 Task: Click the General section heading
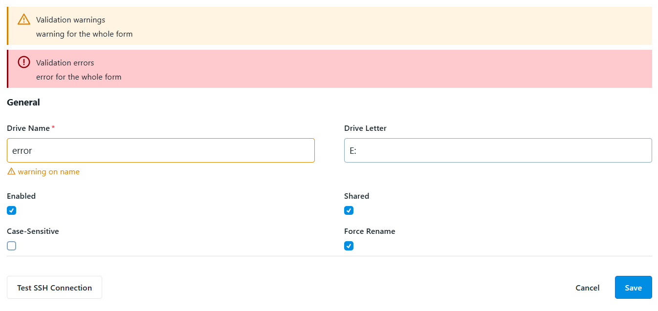tap(23, 102)
